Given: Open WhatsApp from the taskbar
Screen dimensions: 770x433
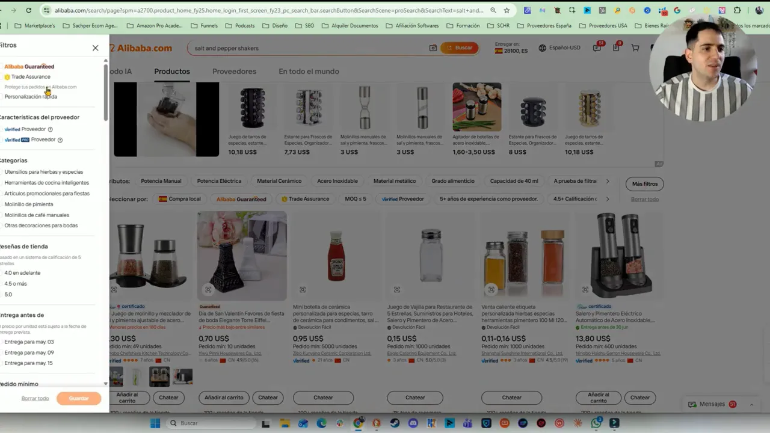Looking at the screenshot, I should (x=596, y=423).
